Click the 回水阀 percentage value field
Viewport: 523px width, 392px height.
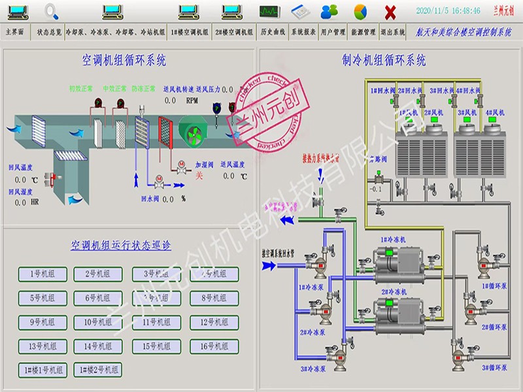tap(168, 199)
